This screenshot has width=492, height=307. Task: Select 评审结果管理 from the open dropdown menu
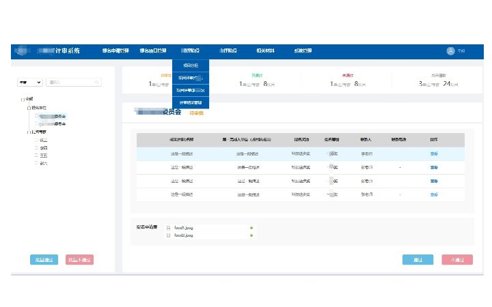(191, 103)
